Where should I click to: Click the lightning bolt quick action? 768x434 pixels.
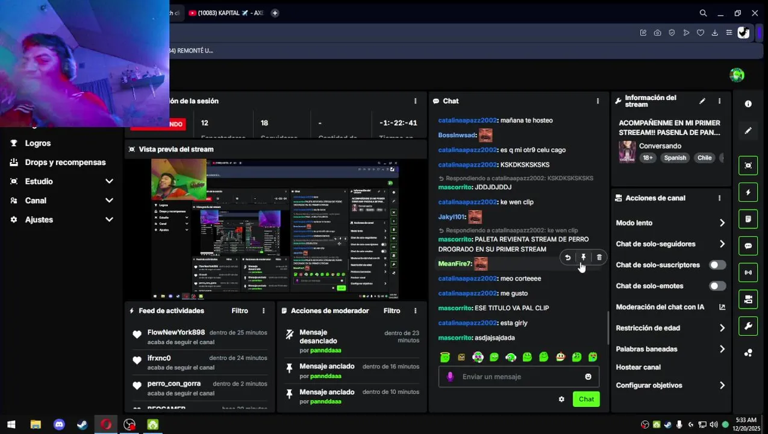tap(748, 192)
